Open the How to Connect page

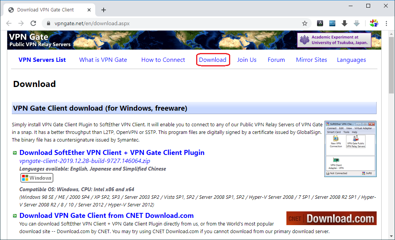(x=163, y=60)
